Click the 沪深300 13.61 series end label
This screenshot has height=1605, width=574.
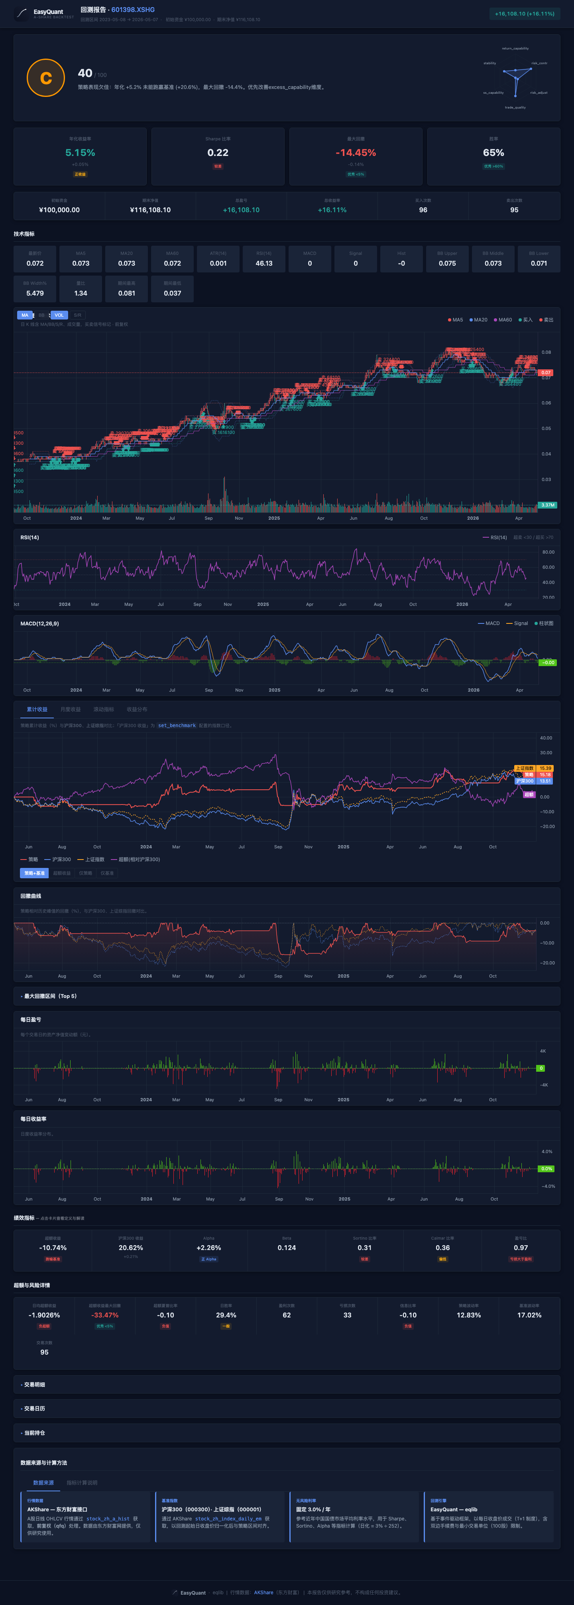click(534, 781)
